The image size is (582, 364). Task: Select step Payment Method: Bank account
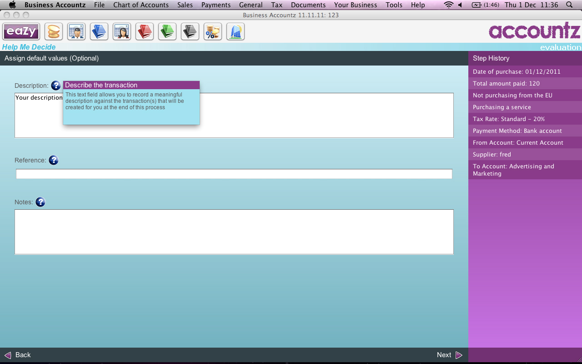[525, 131]
